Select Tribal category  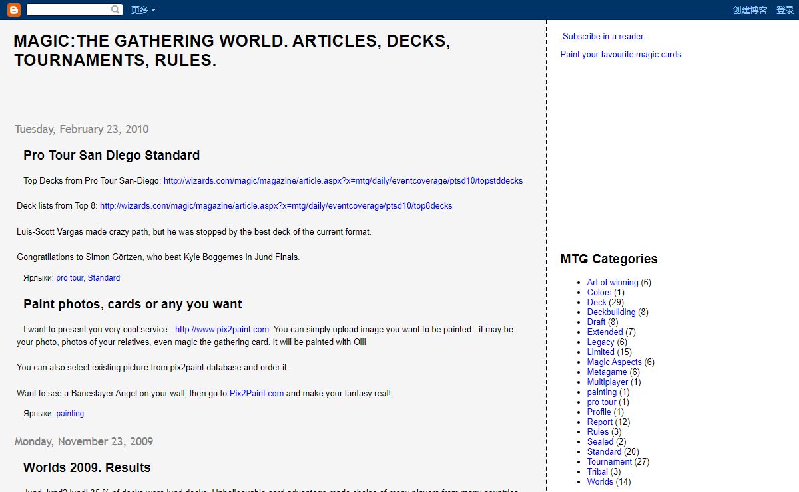click(x=597, y=472)
